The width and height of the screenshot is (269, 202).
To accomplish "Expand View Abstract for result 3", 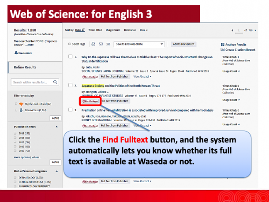I will (142, 126).
